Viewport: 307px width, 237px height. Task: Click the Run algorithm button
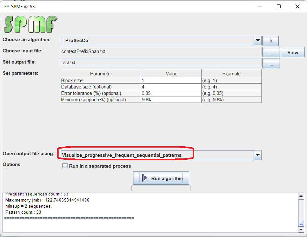pos(161,178)
